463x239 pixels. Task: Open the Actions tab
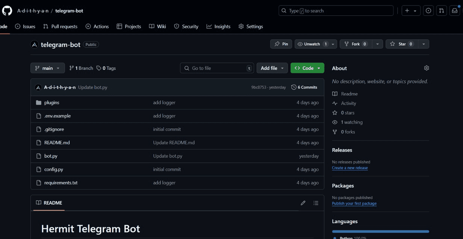(x=97, y=27)
